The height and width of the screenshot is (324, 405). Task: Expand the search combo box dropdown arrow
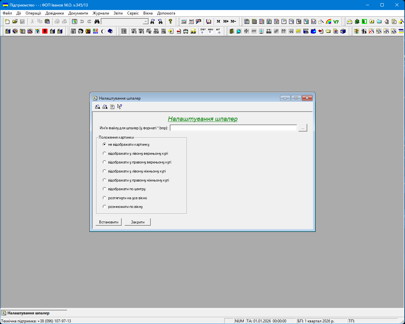[146, 22]
